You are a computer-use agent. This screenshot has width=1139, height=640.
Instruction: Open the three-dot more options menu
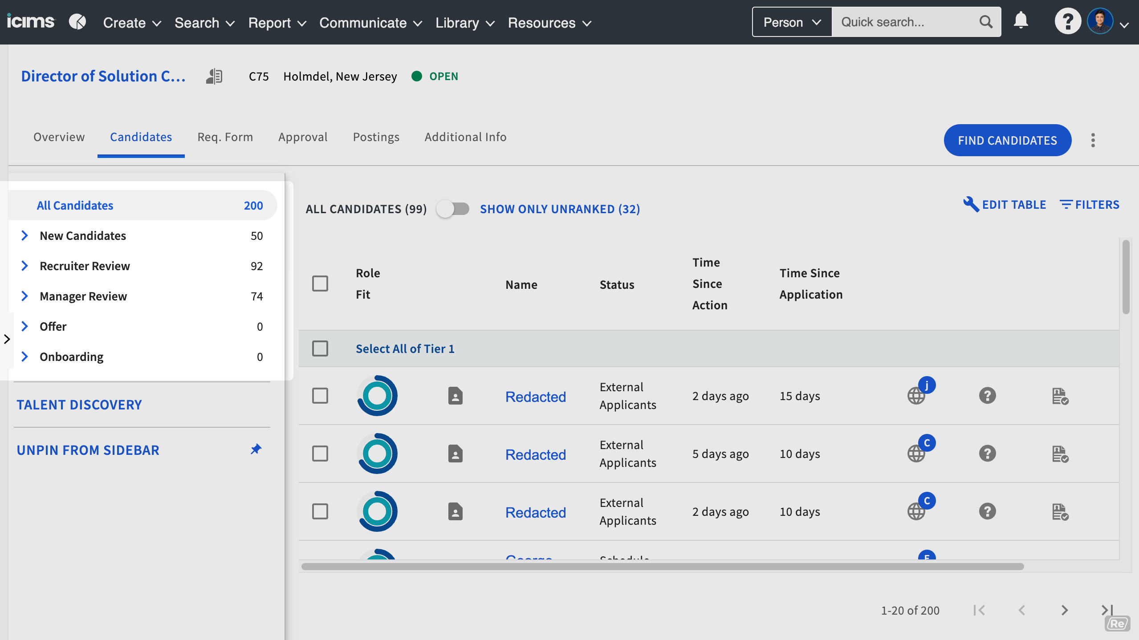click(x=1093, y=140)
